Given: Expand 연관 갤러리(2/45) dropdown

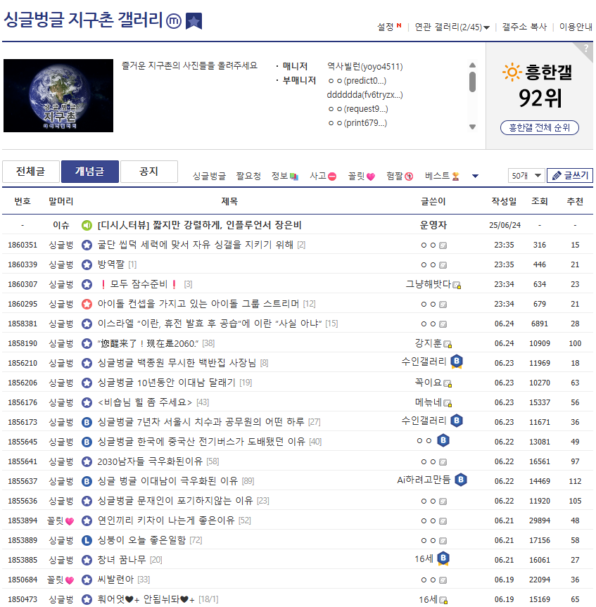Looking at the screenshot, I should [x=452, y=27].
